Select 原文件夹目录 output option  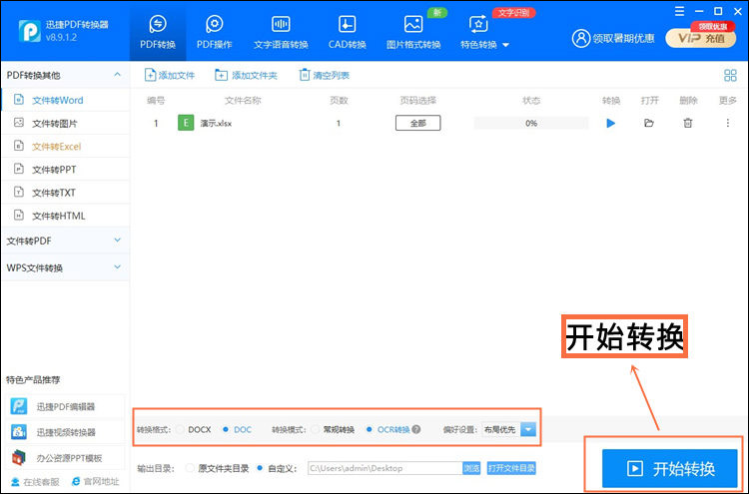point(218,468)
